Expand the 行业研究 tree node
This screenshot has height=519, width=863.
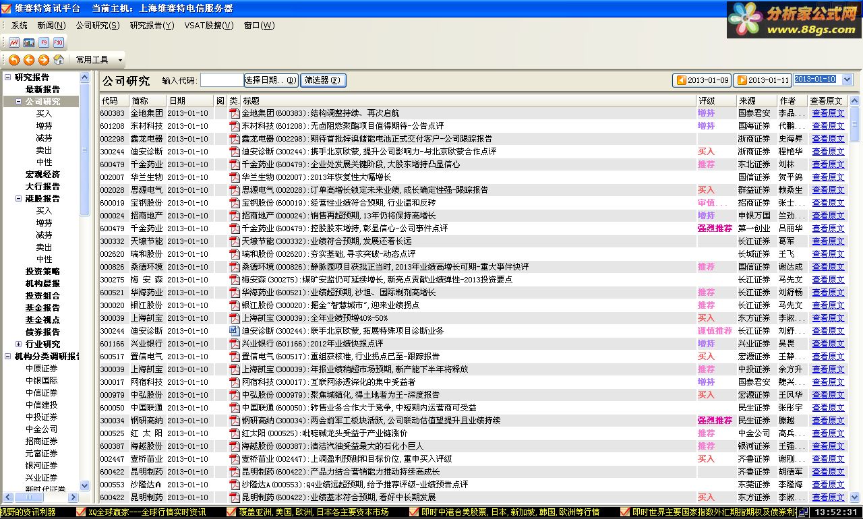click(19, 344)
